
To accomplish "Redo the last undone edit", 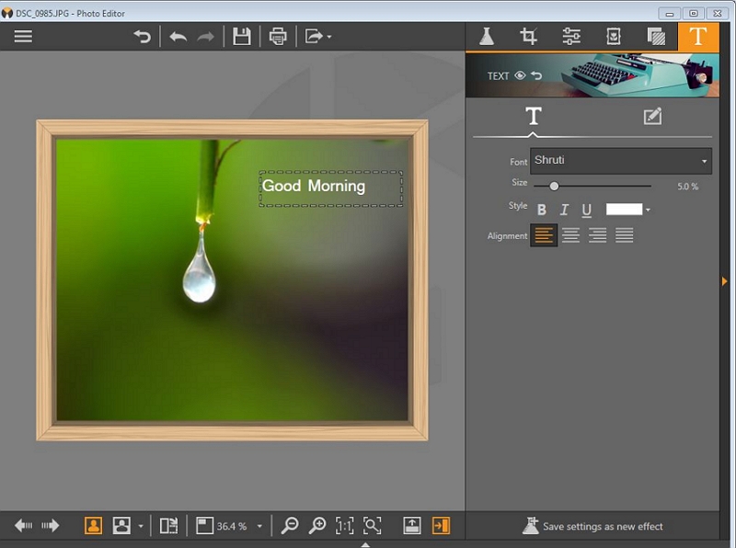I will click(x=205, y=36).
